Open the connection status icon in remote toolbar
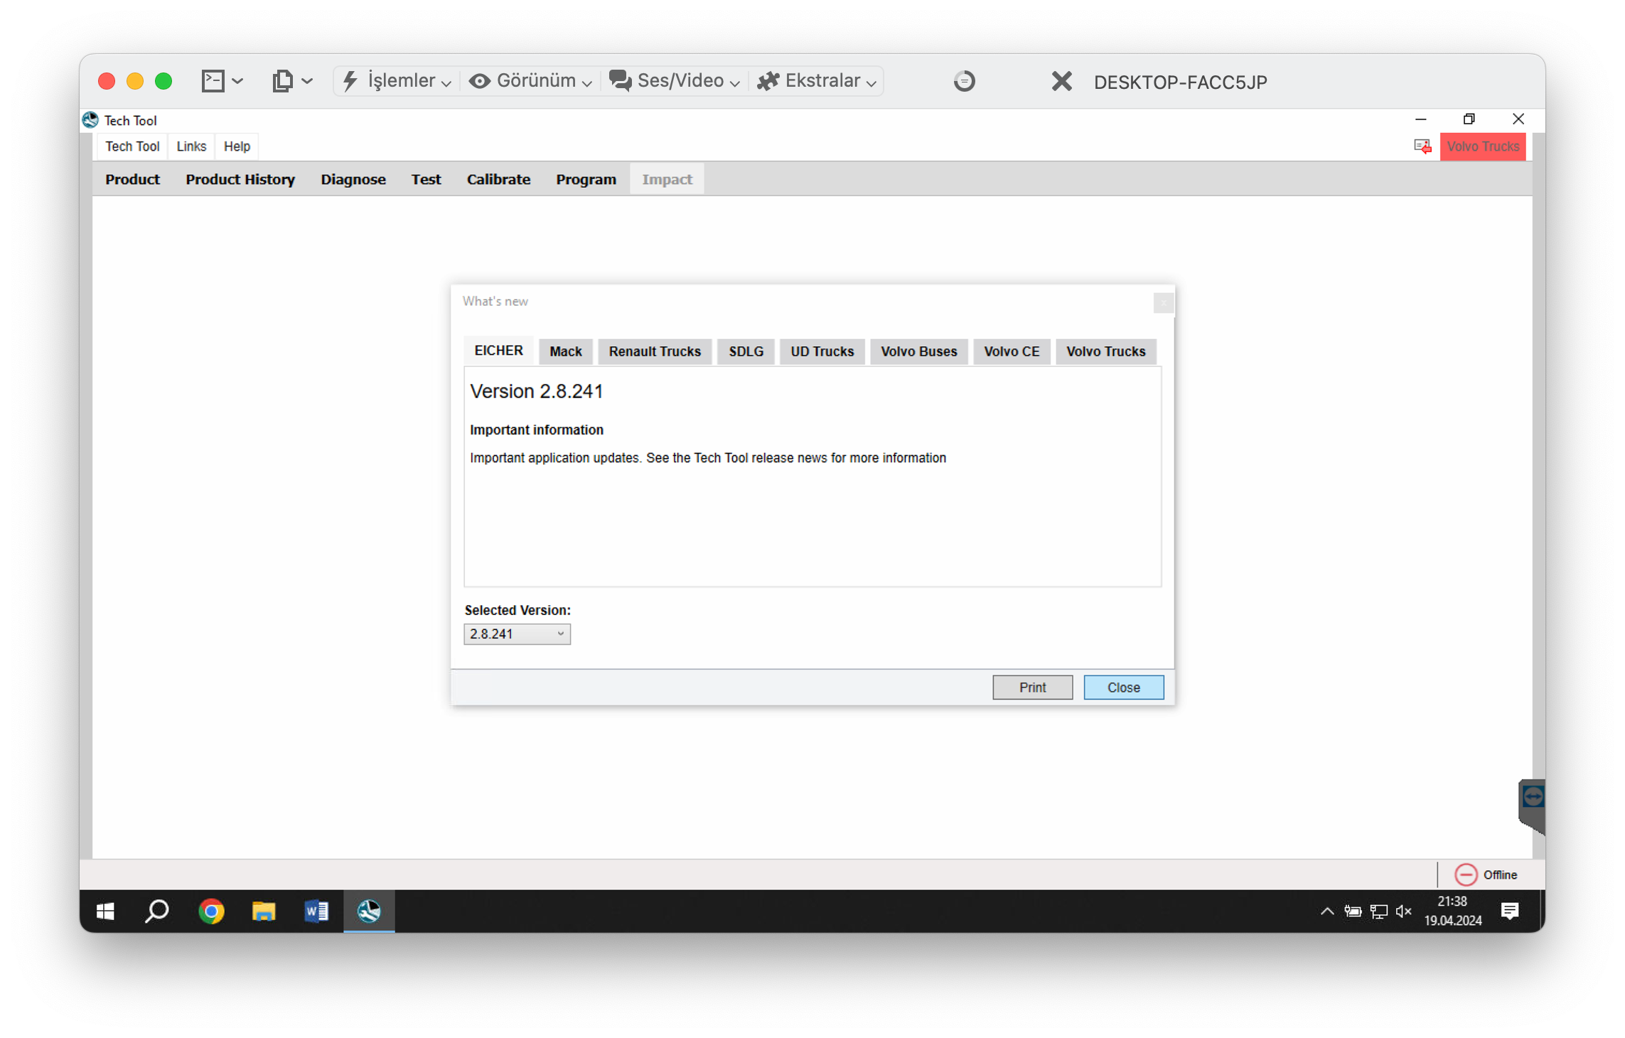Viewport: 1625px width, 1038px height. pos(965,81)
